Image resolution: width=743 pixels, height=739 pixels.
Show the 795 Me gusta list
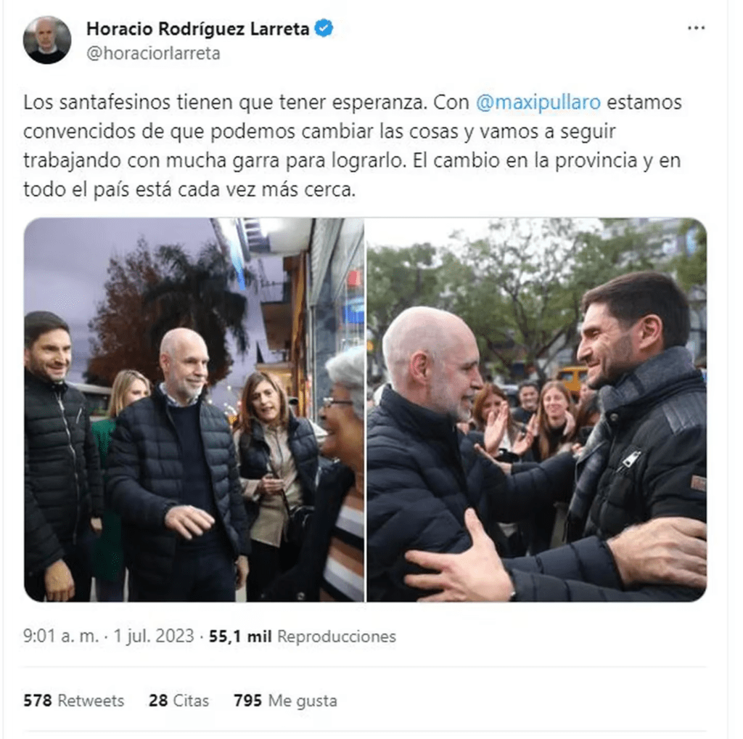(285, 701)
